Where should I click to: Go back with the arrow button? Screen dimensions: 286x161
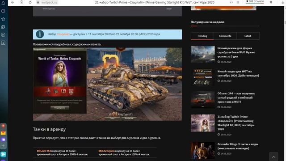13,2
